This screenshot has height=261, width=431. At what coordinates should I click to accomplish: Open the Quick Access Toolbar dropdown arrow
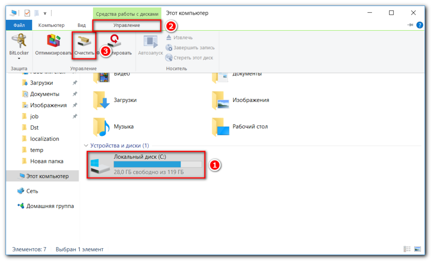point(45,13)
